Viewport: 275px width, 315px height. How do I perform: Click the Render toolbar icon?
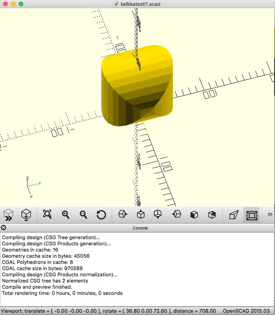[x=26, y=215]
